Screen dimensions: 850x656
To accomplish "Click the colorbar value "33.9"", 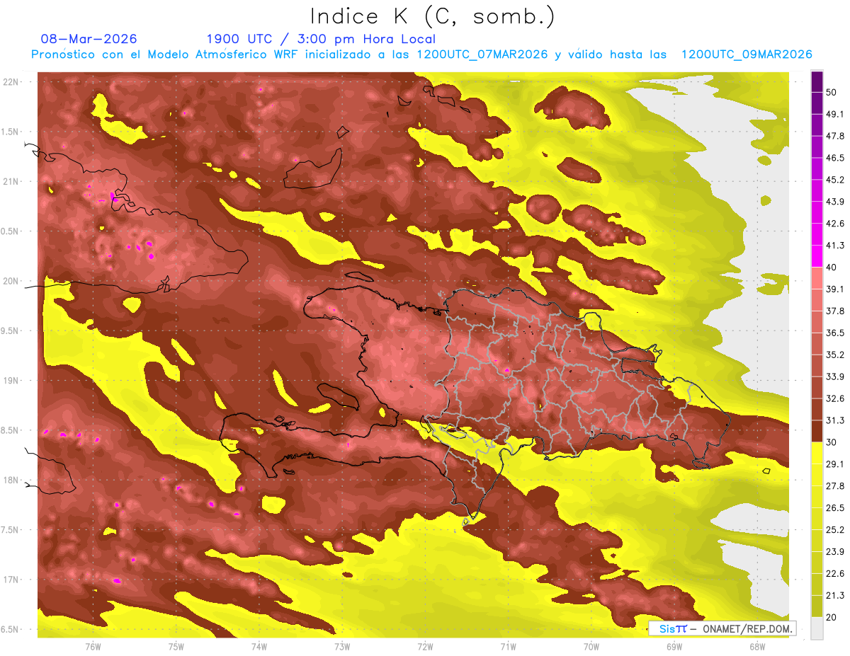I will coord(835,376).
